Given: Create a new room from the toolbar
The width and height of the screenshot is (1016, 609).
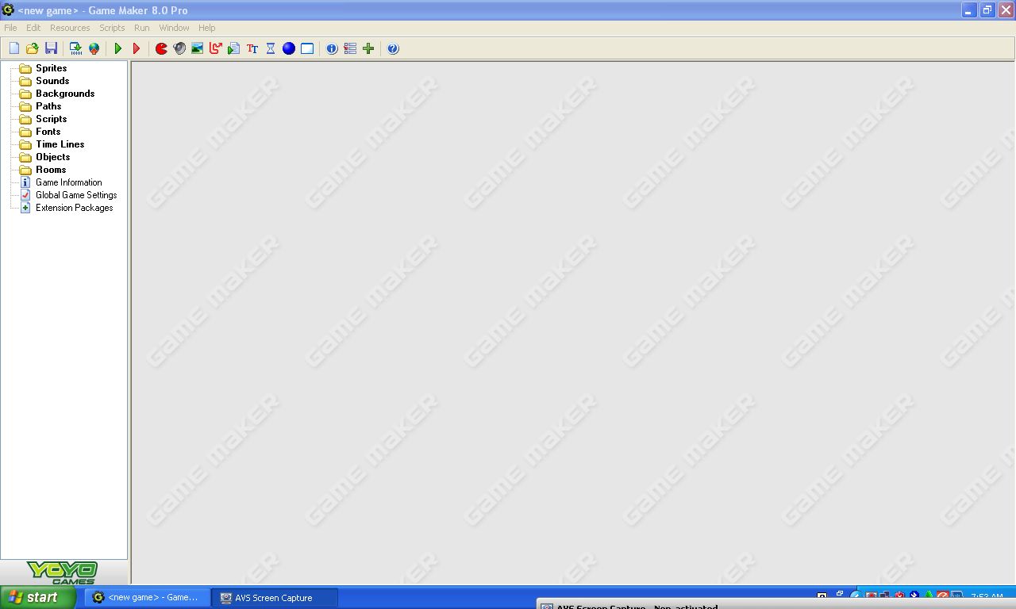Looking at the screenshot, I should (x=307, y=48).
